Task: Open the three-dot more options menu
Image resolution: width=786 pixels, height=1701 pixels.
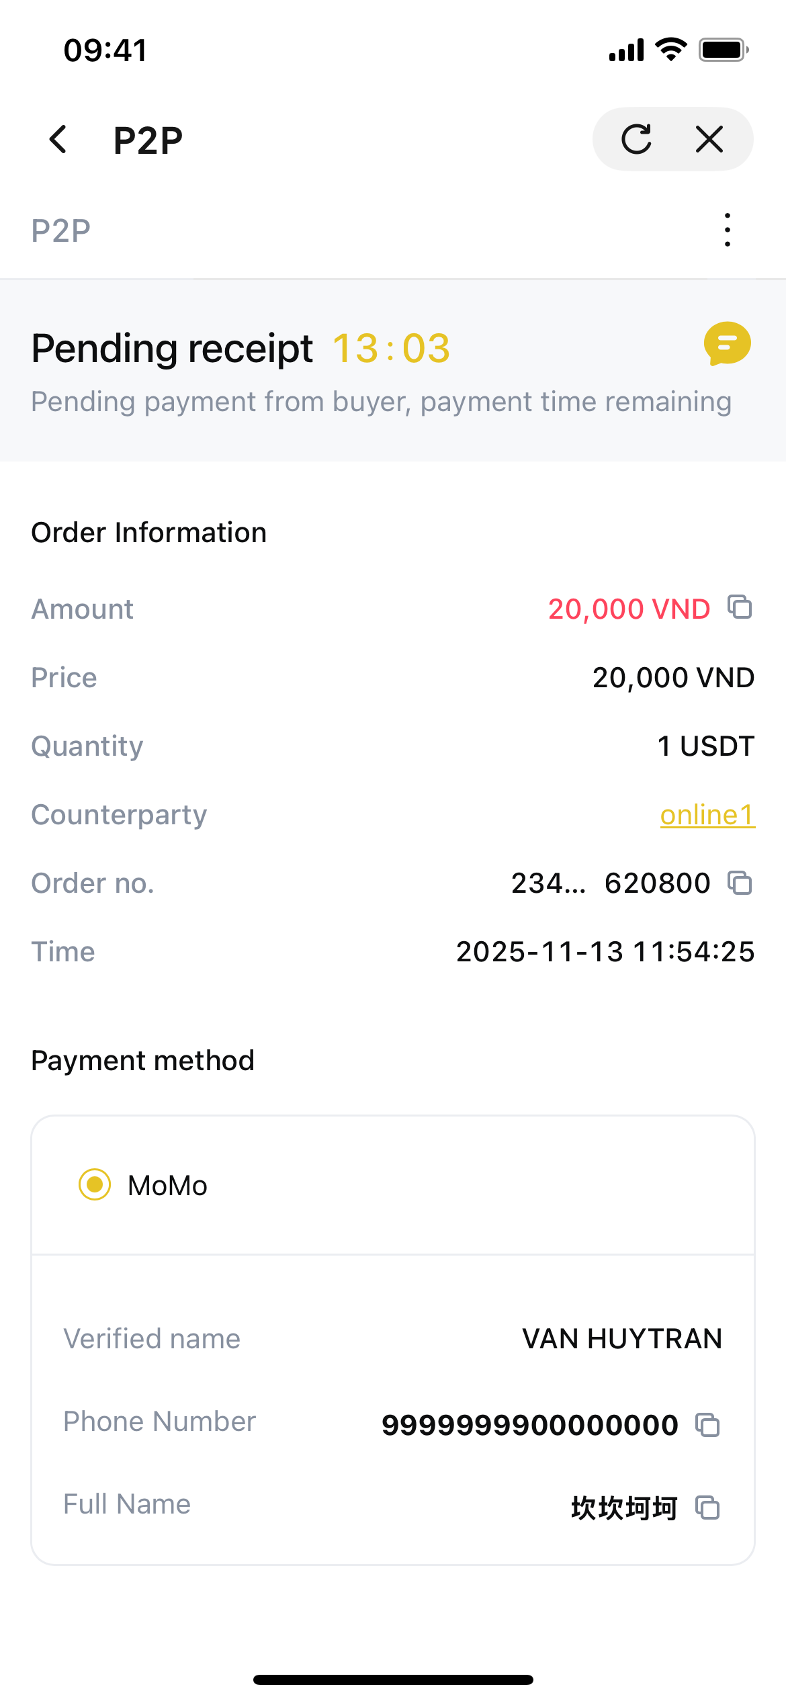Action: [728, 230]
